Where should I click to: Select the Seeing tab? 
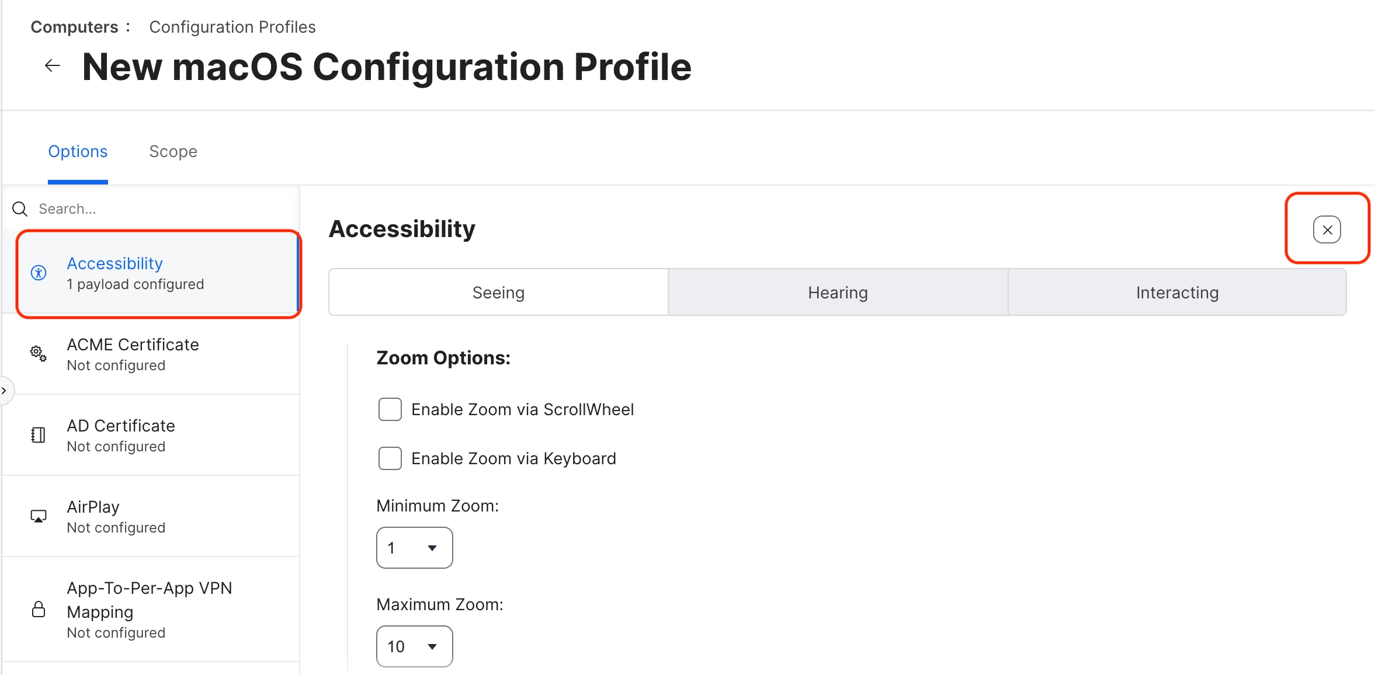pos(498,293)
